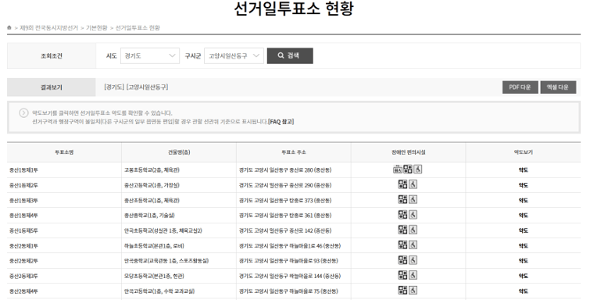The width and height of the screenshot is (590, 300).
Task: Click the wheelchair icon in 중산2동제2투 row
Action: coord(413,259)
